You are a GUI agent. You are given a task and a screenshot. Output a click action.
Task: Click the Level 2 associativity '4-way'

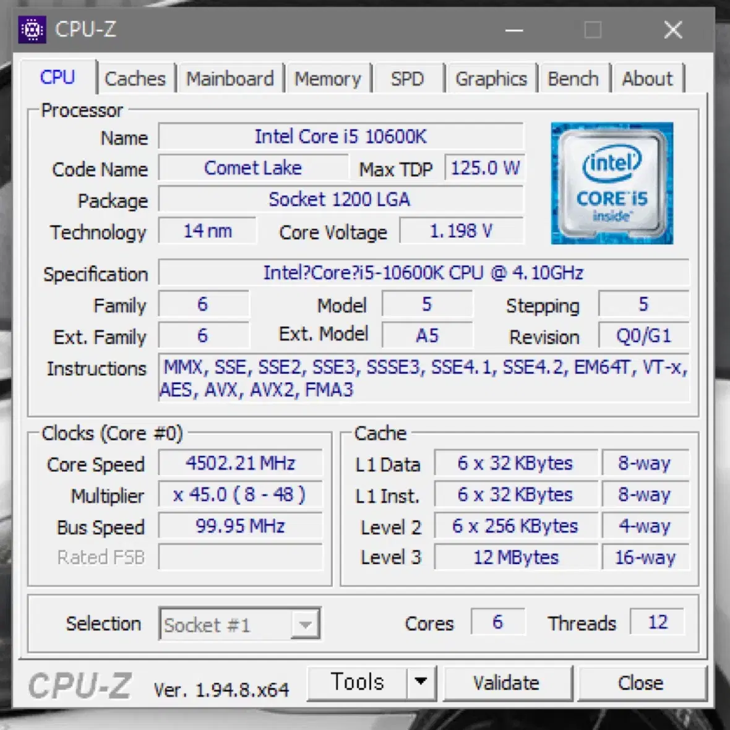[645, 526]
